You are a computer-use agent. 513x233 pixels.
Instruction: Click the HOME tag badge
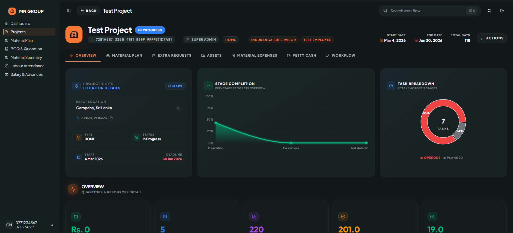231,40
